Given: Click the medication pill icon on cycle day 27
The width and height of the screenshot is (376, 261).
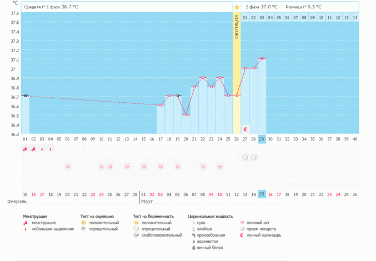Looking at the screenshot, I should [x=245, y=158].
